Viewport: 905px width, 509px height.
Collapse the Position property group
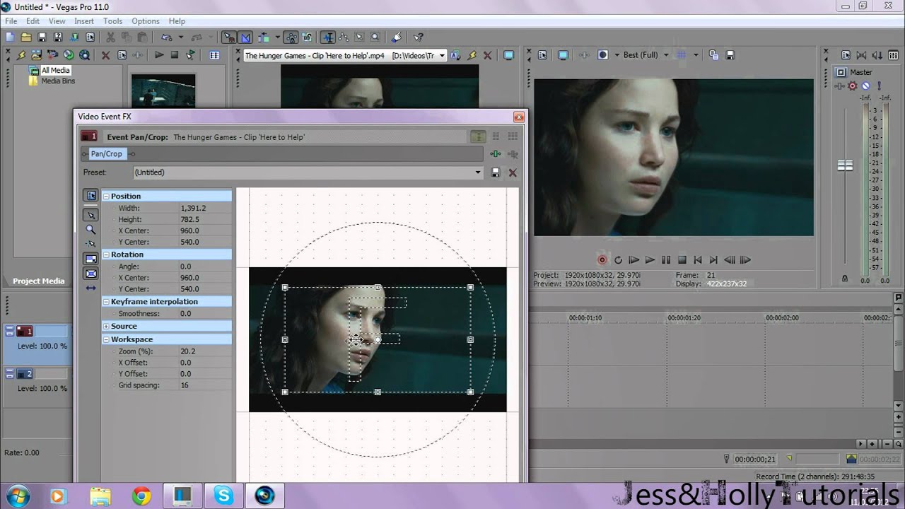106,197
